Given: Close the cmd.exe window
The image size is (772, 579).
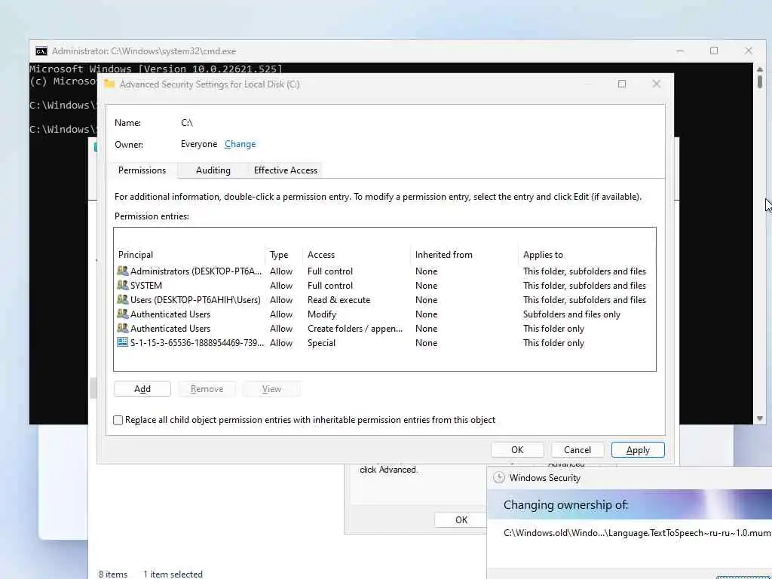Looking at the screenshot, I should [x=749, y=51].
